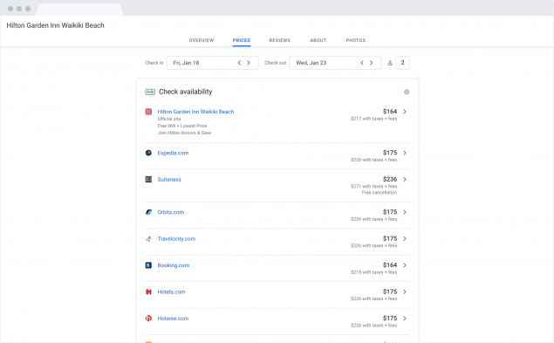Open the Hilton Garden Inn Waikiki Beach link
The height and width of the screenshot is (343, 554).
(x=195, y=112)
